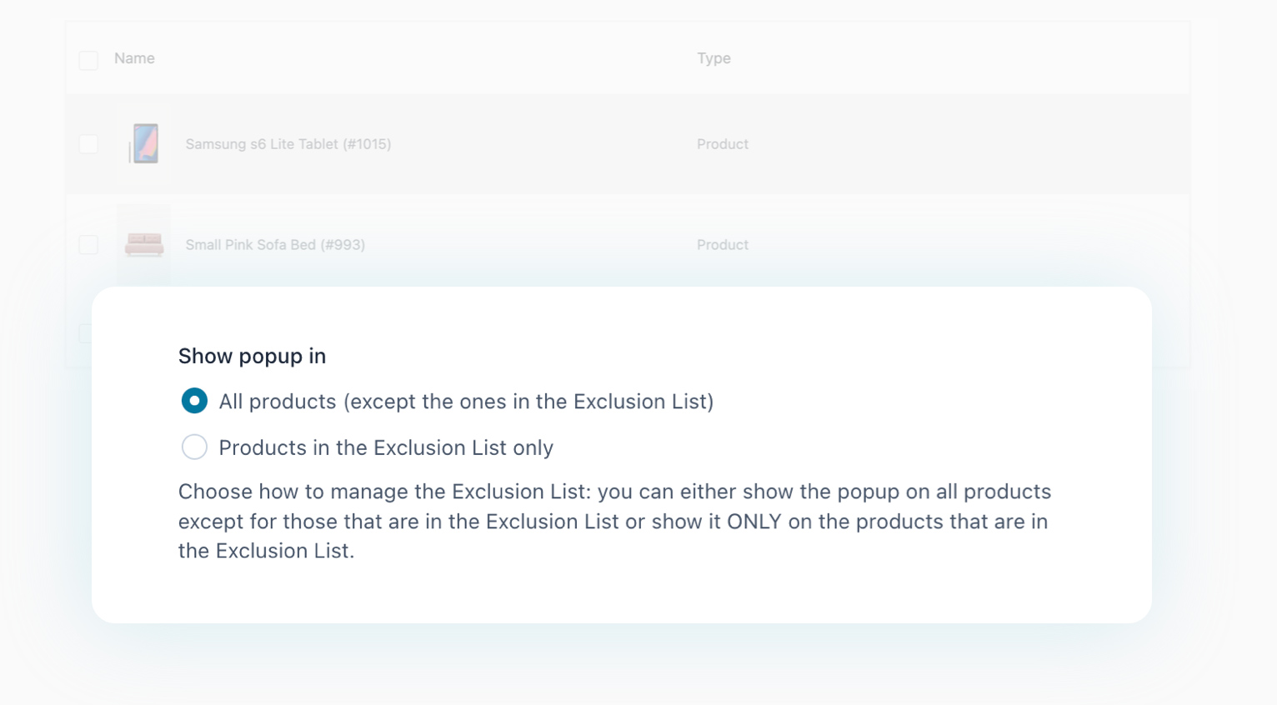Viewport: 1277px width, 705px height.
Task: Select the All products radio button
Action: (x=194, y=401)
